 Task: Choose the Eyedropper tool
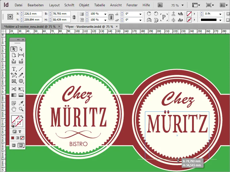(x=21, y=103)
